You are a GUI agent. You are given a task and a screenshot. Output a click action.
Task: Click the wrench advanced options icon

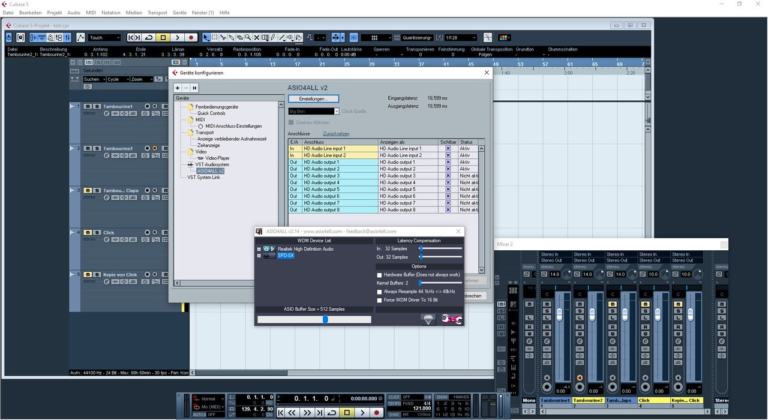tap(452, 319)
